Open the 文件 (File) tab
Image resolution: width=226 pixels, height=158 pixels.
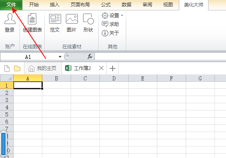(x=11, y=5)
